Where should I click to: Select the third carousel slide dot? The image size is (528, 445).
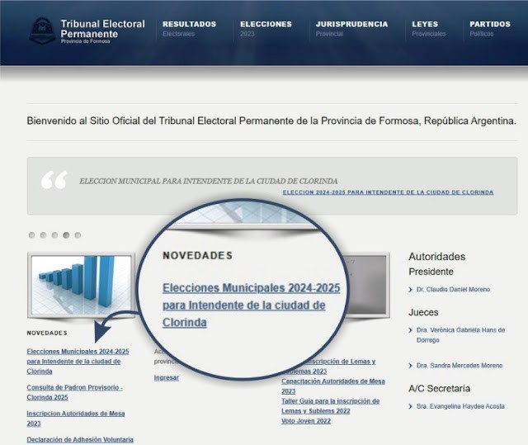tap(55, 235)
